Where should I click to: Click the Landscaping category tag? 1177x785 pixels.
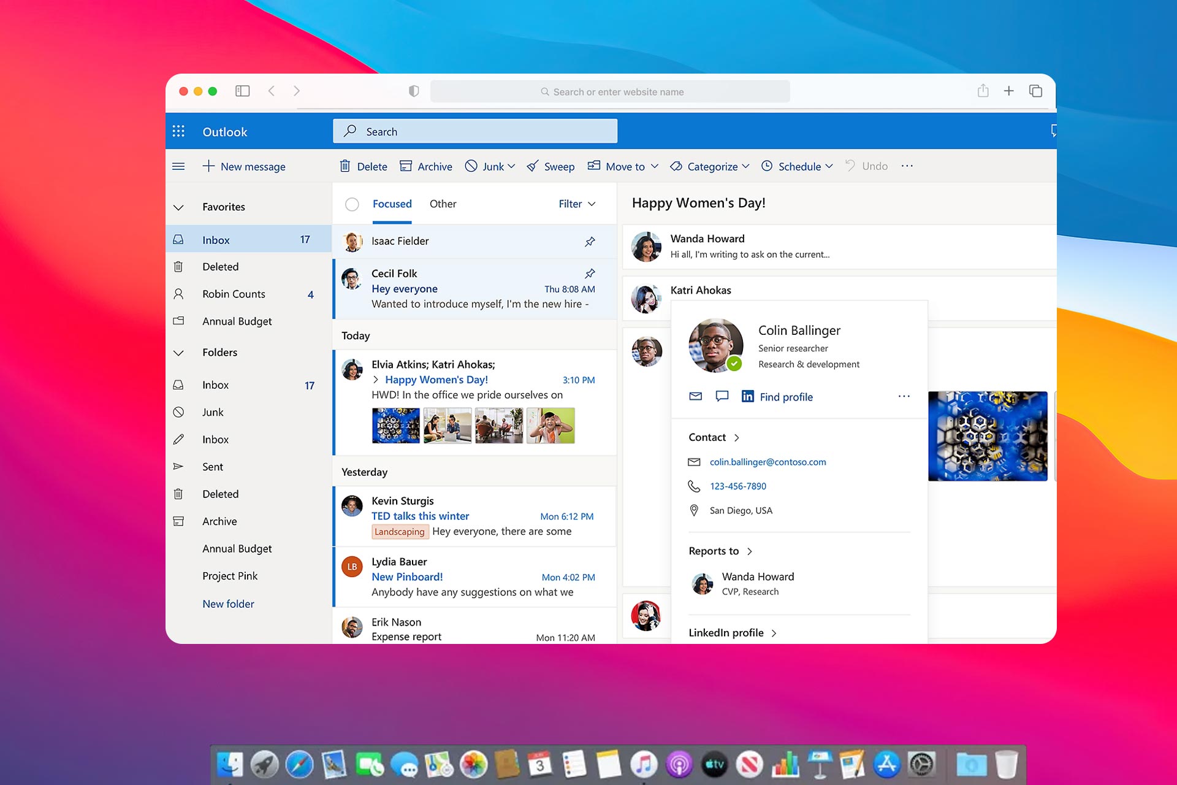[x=400, y=532]
